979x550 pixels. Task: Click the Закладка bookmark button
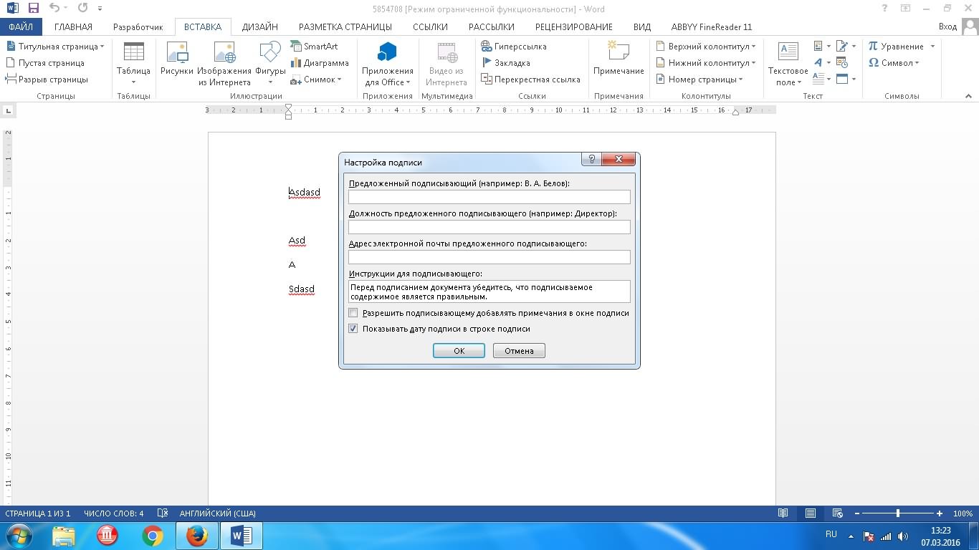505,62
